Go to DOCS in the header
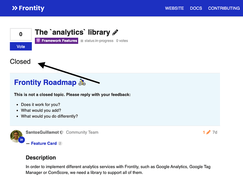The width and height of the screenshot is (243, 180). click(x=196, y=8)
